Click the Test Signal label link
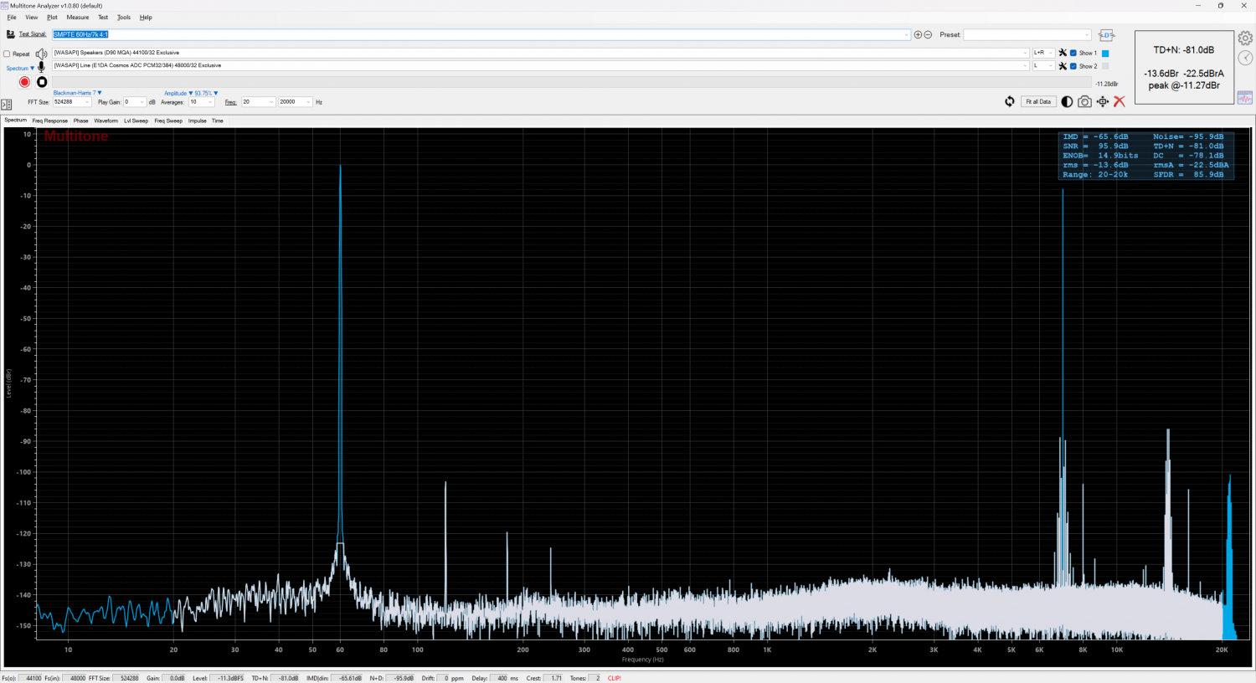This screenshot has height=683, width=1256. [33, 34]
